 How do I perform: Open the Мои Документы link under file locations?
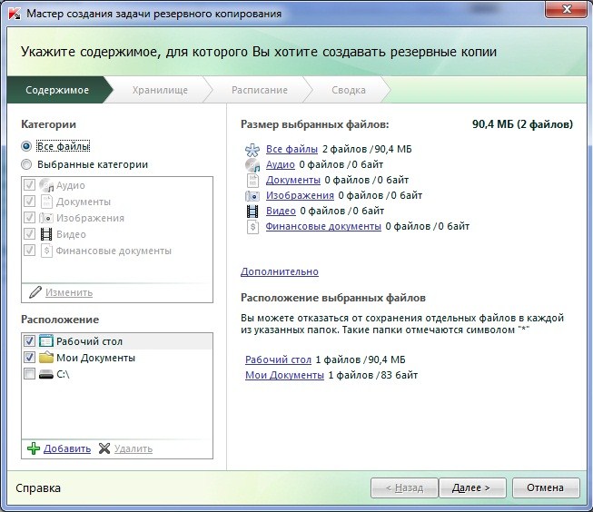point(284,375)
